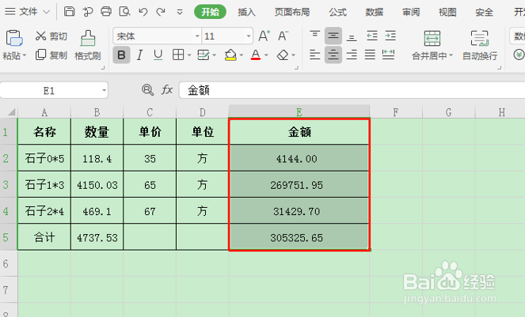Toggle Underline formatting
Image resolution: width=525 pixels, height=317 pixels.
[x=158, y=55]
